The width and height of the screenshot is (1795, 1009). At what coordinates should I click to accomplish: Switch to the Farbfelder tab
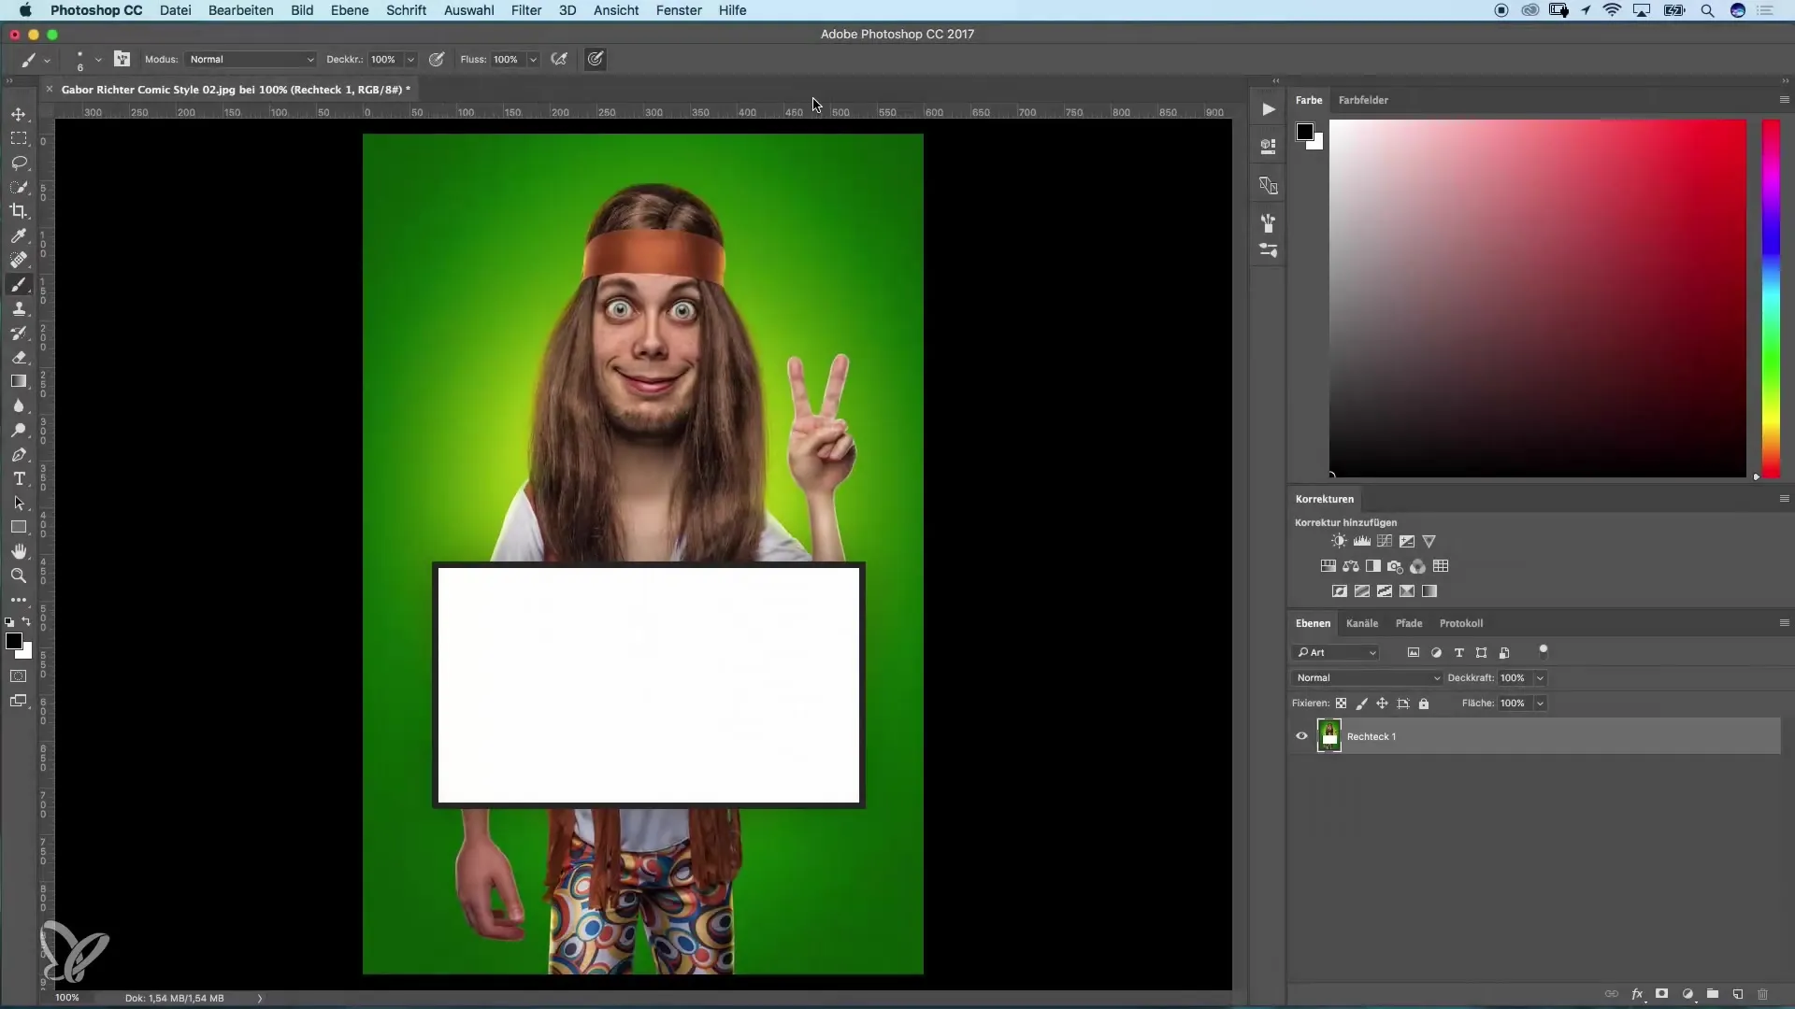tap(1363, 100)
